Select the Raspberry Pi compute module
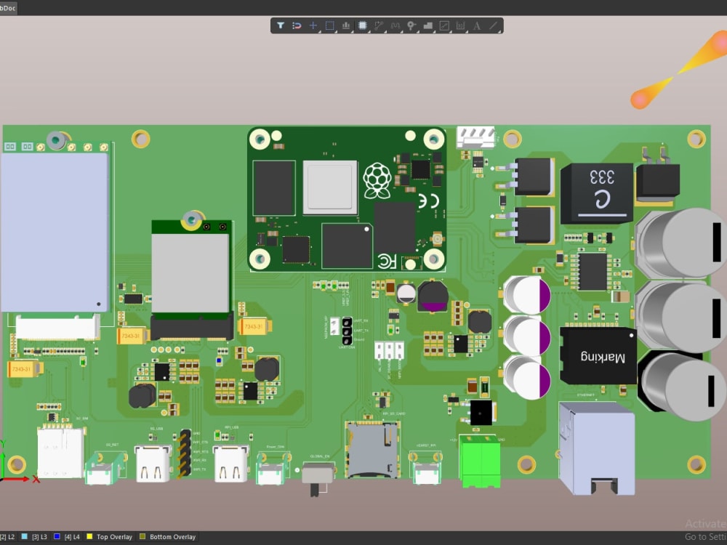The width and height of the screenshot is (727, 545). pos(347,199)
